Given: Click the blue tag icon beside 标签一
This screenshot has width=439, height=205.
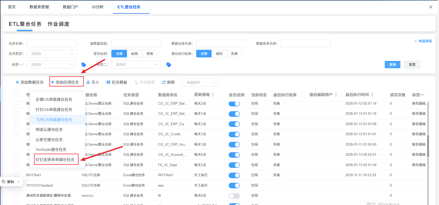Looking at the screenshot, I should (x=84, y=65).
